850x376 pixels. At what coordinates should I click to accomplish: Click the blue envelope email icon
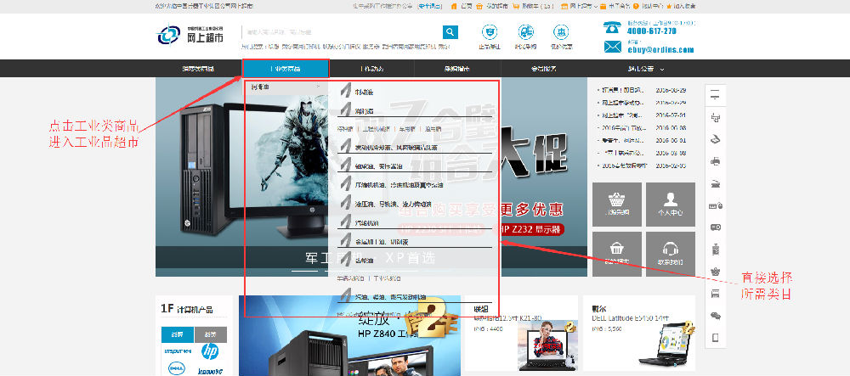pyautogui.click(x=613, y=47)
